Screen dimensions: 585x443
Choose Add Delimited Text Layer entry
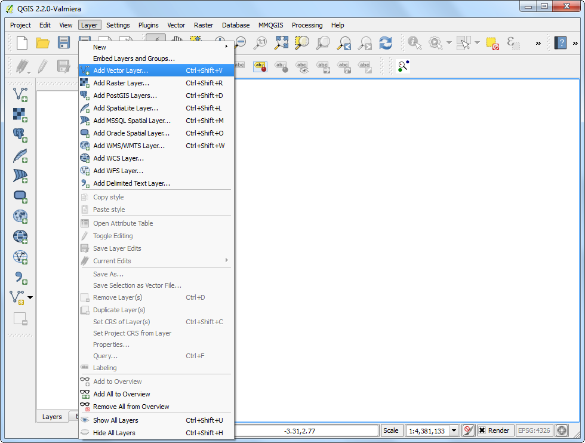(x=156, y=183)
